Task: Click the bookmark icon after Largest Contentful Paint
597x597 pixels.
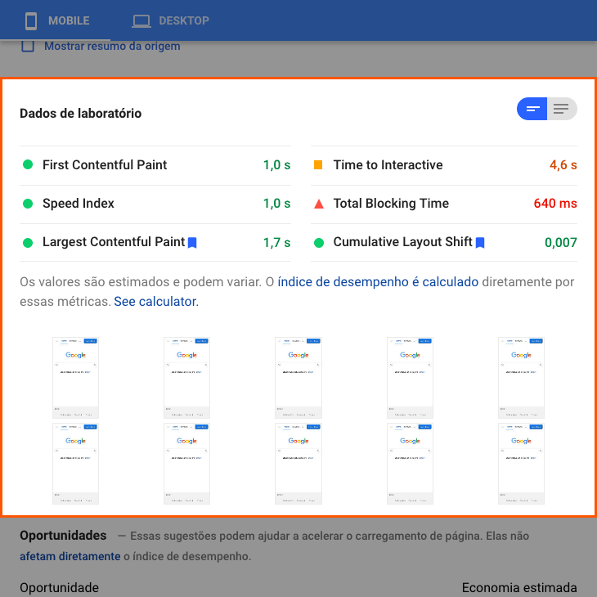Action: [x=192, y=243]
